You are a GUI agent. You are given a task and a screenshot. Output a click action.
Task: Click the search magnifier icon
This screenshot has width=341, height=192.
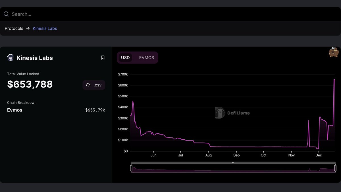[6, 14]
